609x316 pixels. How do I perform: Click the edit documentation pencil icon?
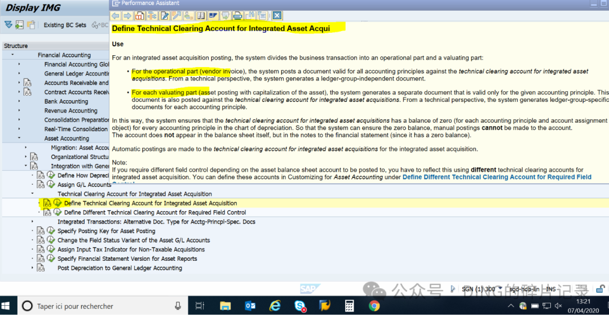[164, 16]
